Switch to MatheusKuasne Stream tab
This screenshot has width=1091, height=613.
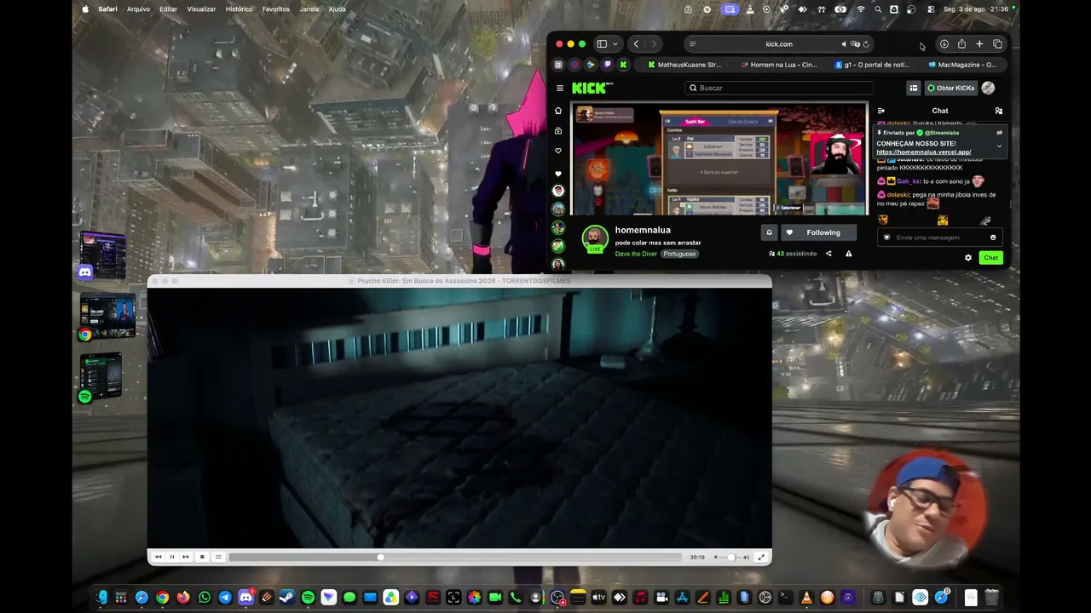coord(684,65)
